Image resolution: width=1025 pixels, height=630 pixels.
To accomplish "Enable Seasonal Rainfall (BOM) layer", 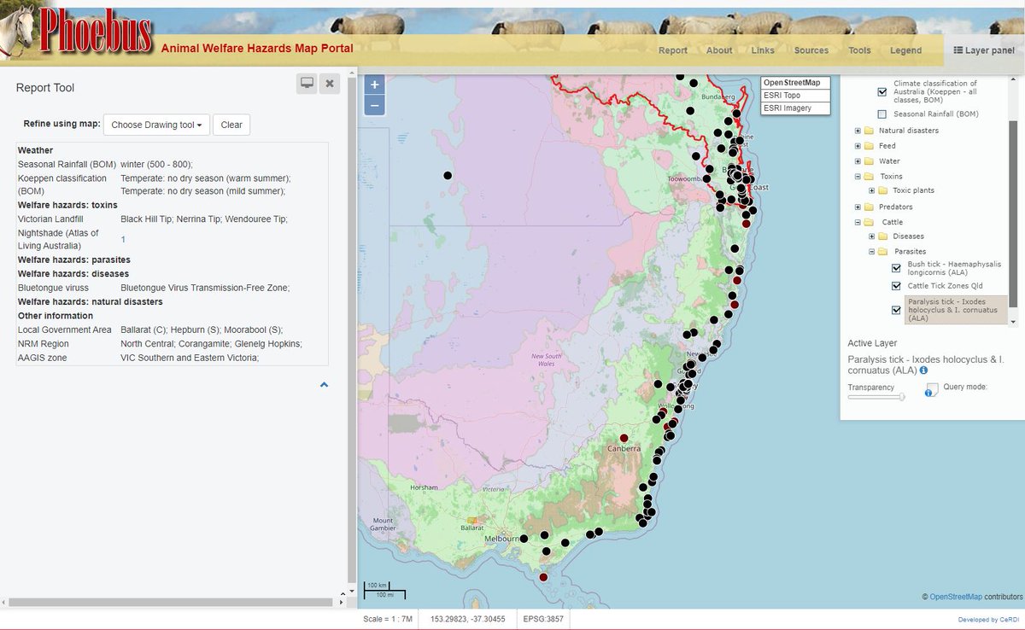I will coord(882,114).
